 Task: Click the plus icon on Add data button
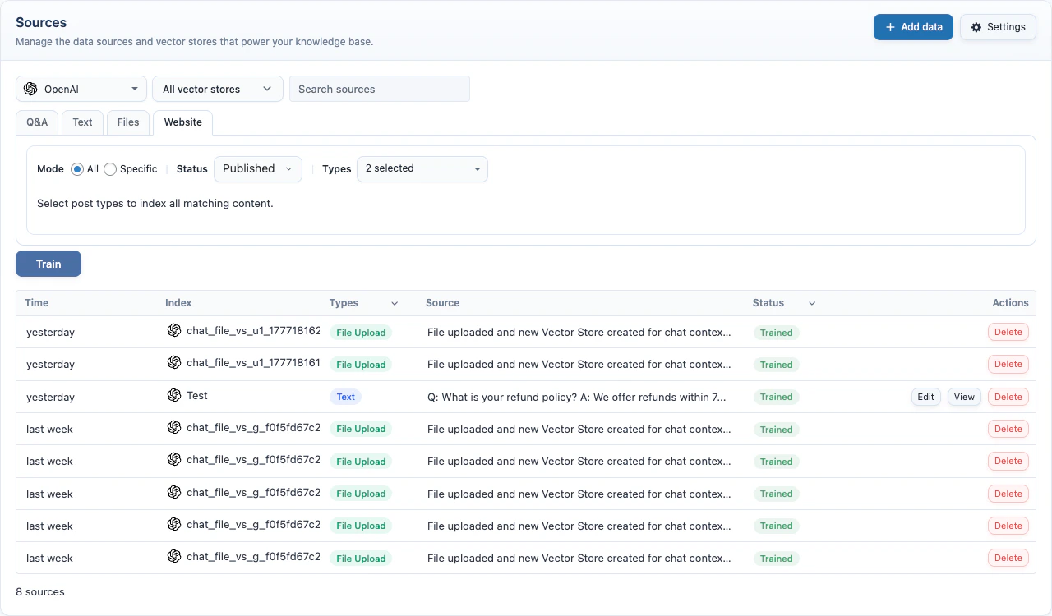pyautogui.click(x=890, y=26)
